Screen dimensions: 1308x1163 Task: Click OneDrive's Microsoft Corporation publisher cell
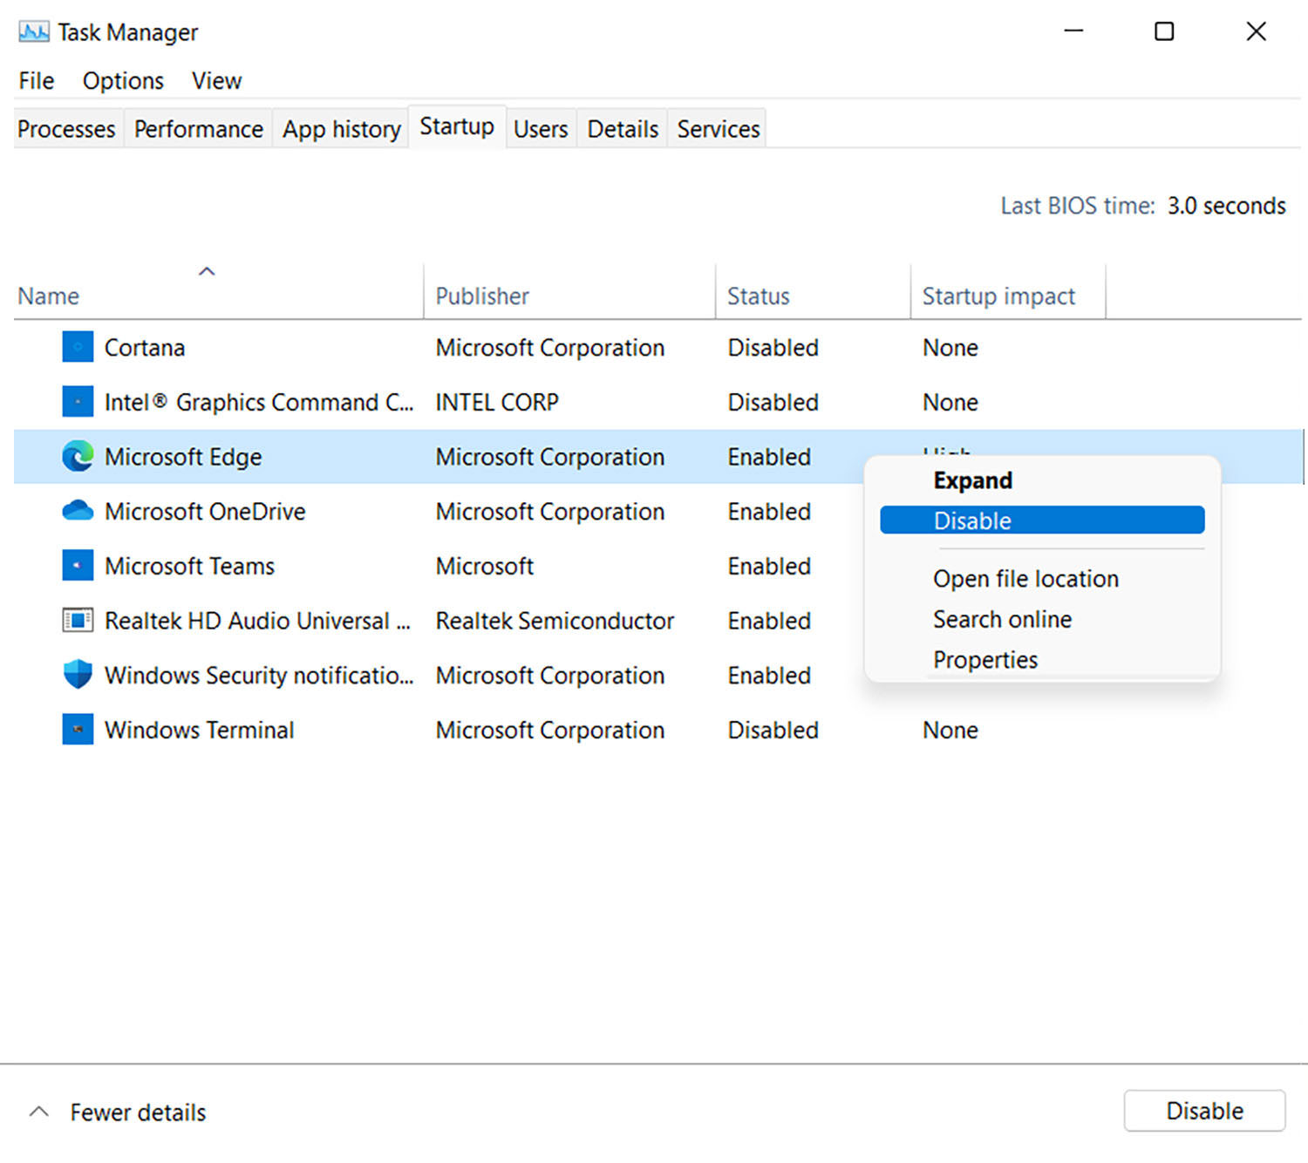(x=549, y=512)
